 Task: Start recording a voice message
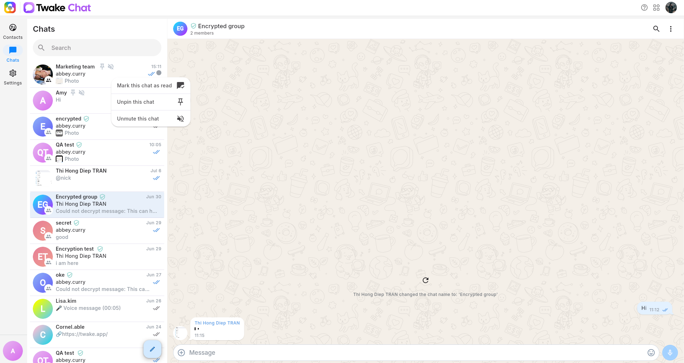(x=670, y=353)
